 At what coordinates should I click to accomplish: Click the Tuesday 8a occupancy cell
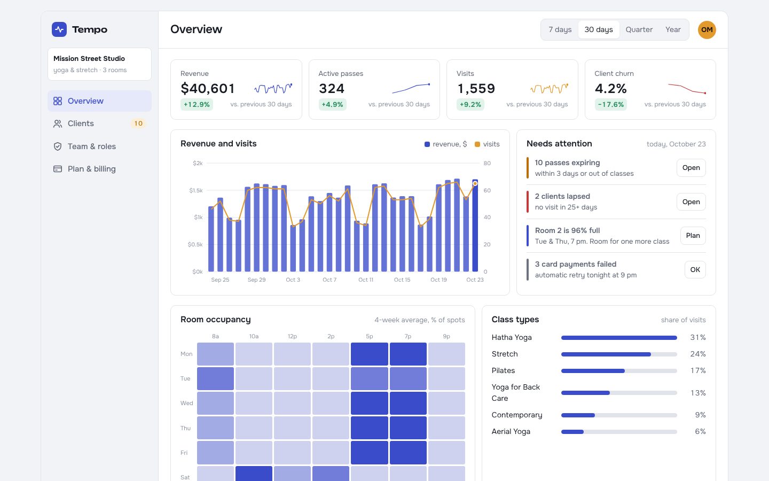click(215, 378)
